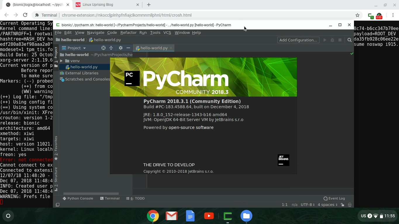Open the Event Log

tap(334, 198)
